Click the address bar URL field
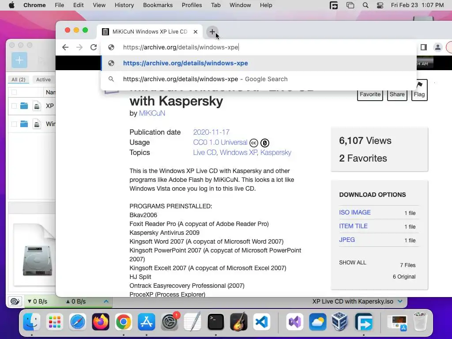This screenshot has width=452, height=339. pos(259,47)
